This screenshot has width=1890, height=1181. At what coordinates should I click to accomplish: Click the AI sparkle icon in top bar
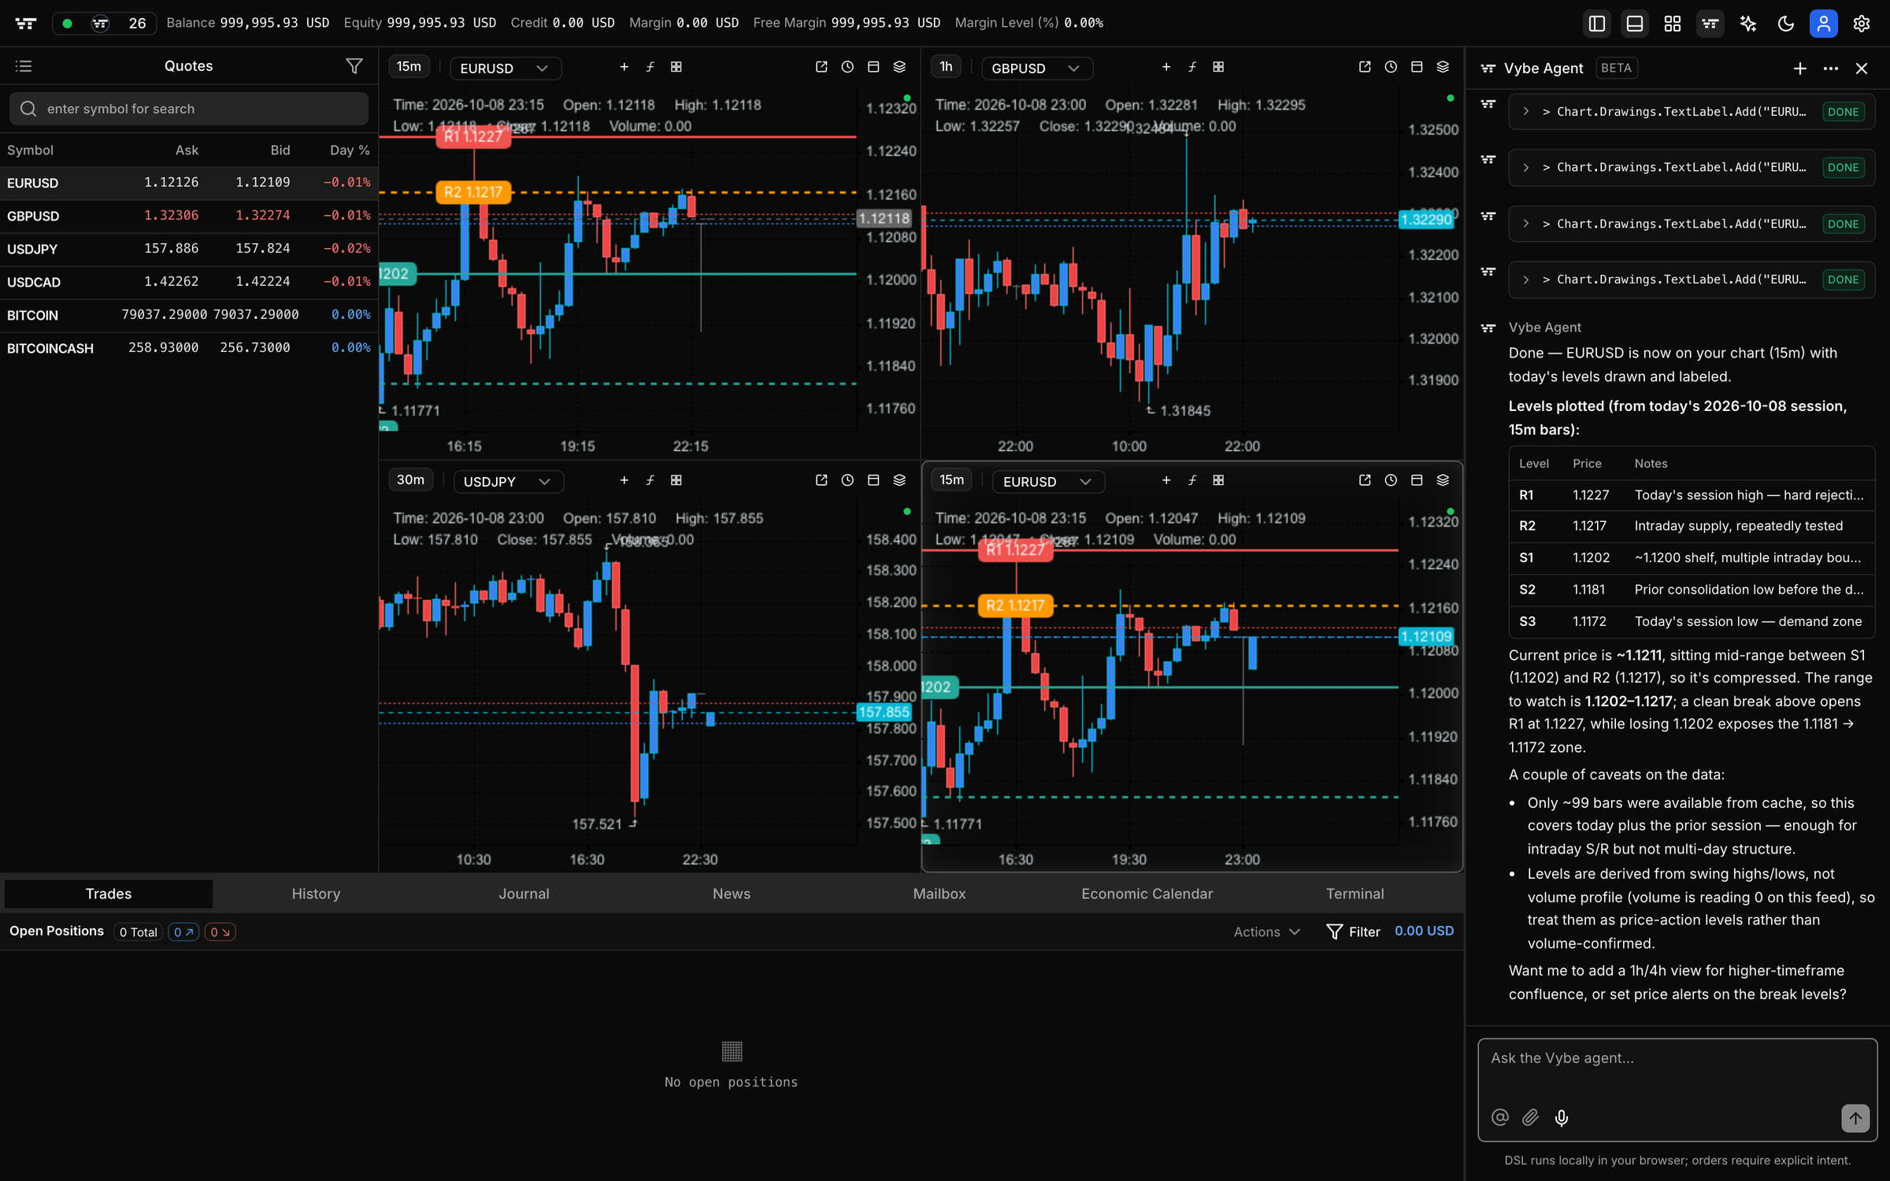[x=1747, y=24]
